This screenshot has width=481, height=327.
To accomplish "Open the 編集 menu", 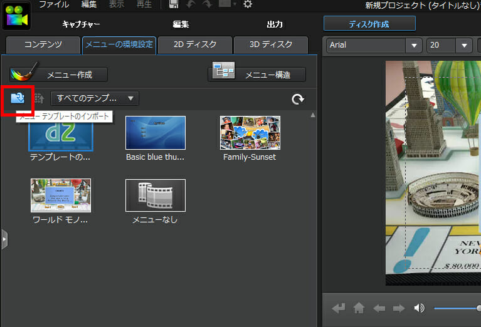I will coord(89,4).
